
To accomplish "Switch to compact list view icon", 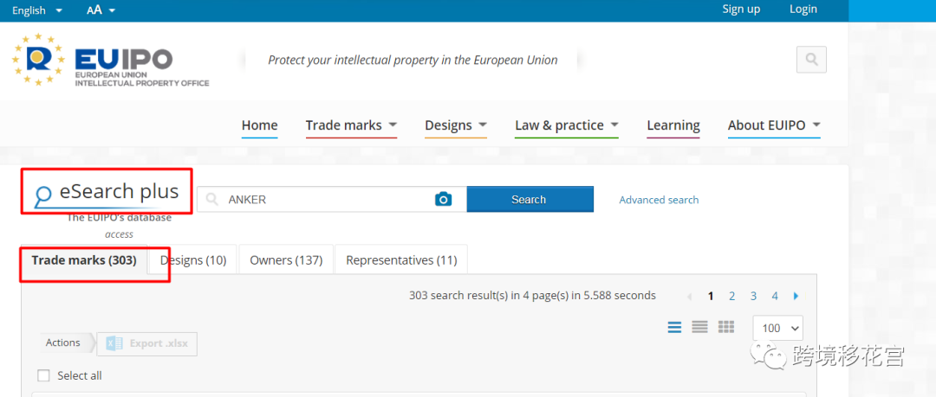I will (699, 327).
